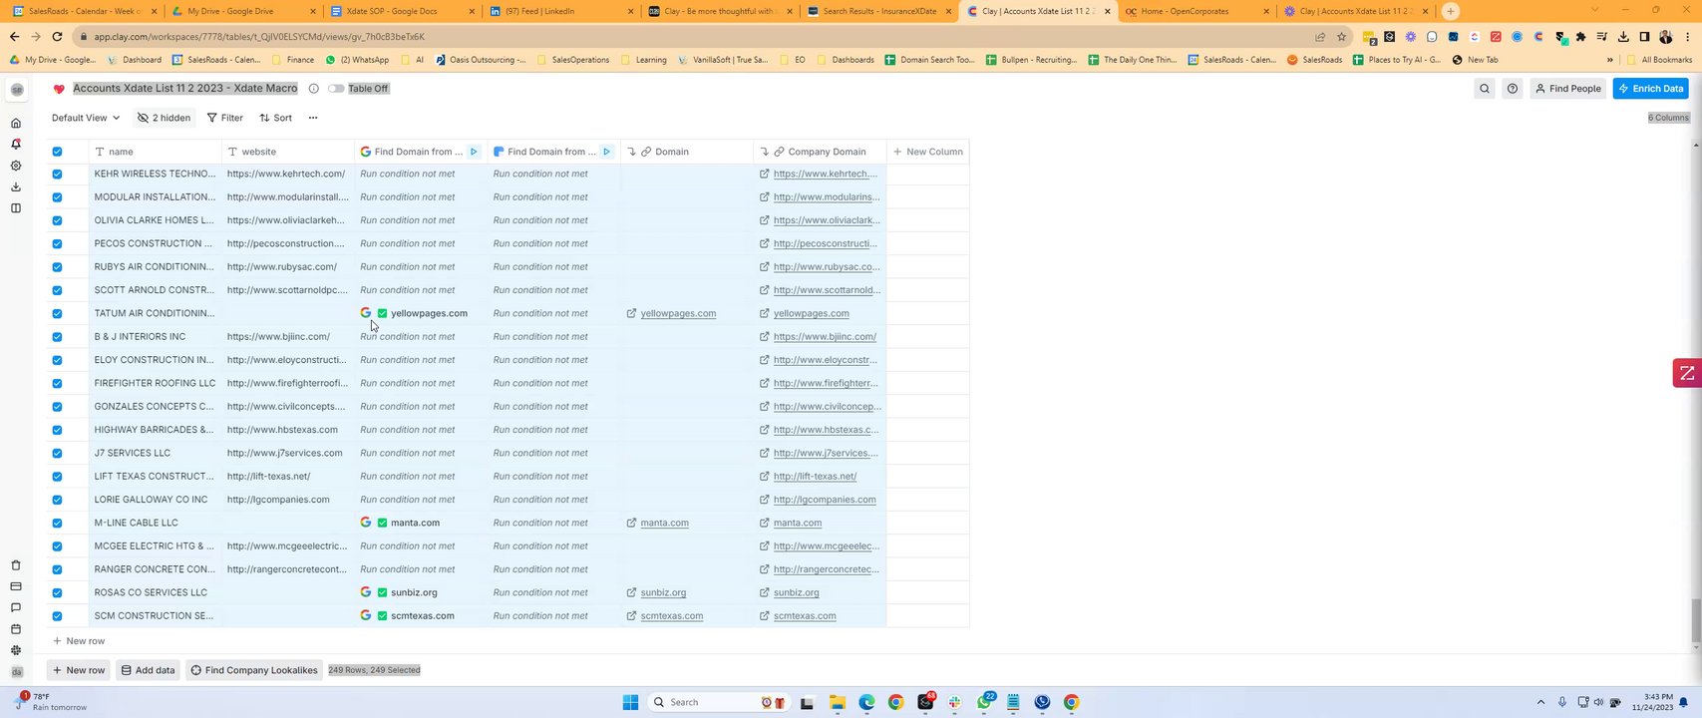Open File Explorer from the taskbar
The image size is (1702, 718).
(837, 702)
